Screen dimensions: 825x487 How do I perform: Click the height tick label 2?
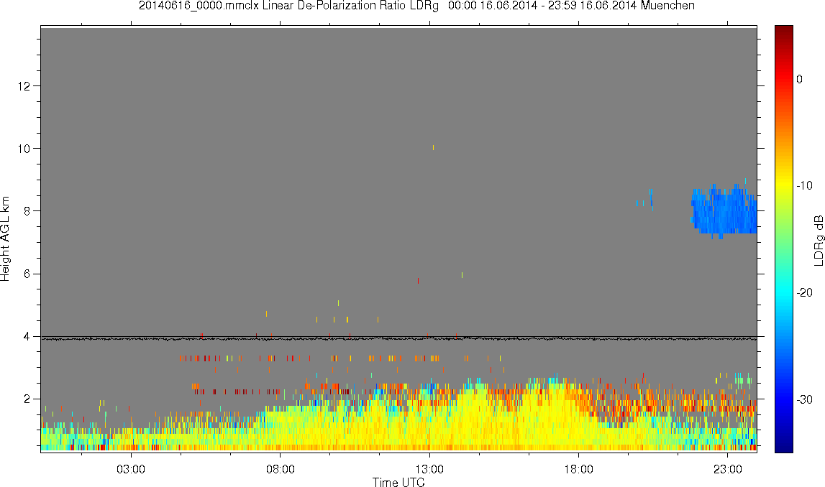27,399
